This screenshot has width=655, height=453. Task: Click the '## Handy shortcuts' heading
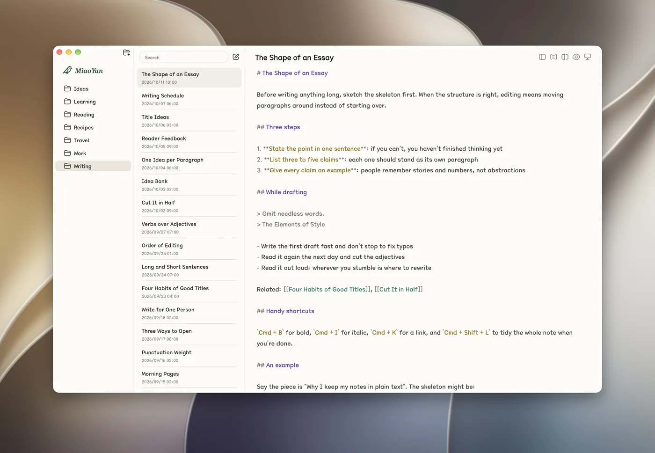285,311
